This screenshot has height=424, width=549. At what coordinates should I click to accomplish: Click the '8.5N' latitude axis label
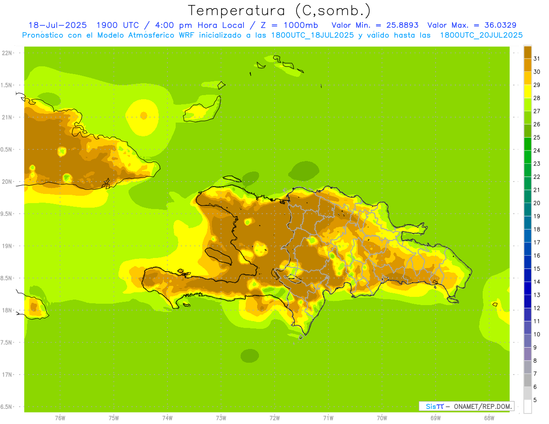pyautogui.click(x=5, y=278)
